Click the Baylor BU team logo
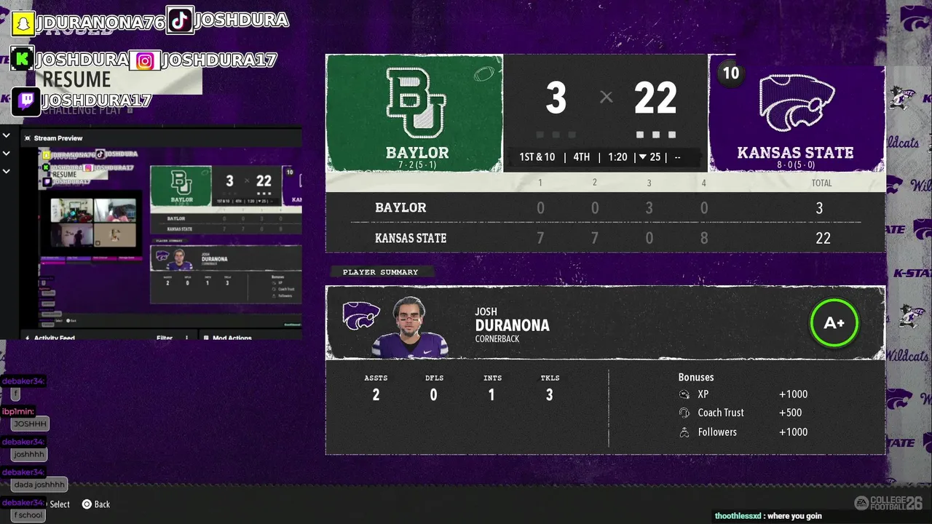Image resolution: width=932 pixels, height=524 pixels. point(417,103)
